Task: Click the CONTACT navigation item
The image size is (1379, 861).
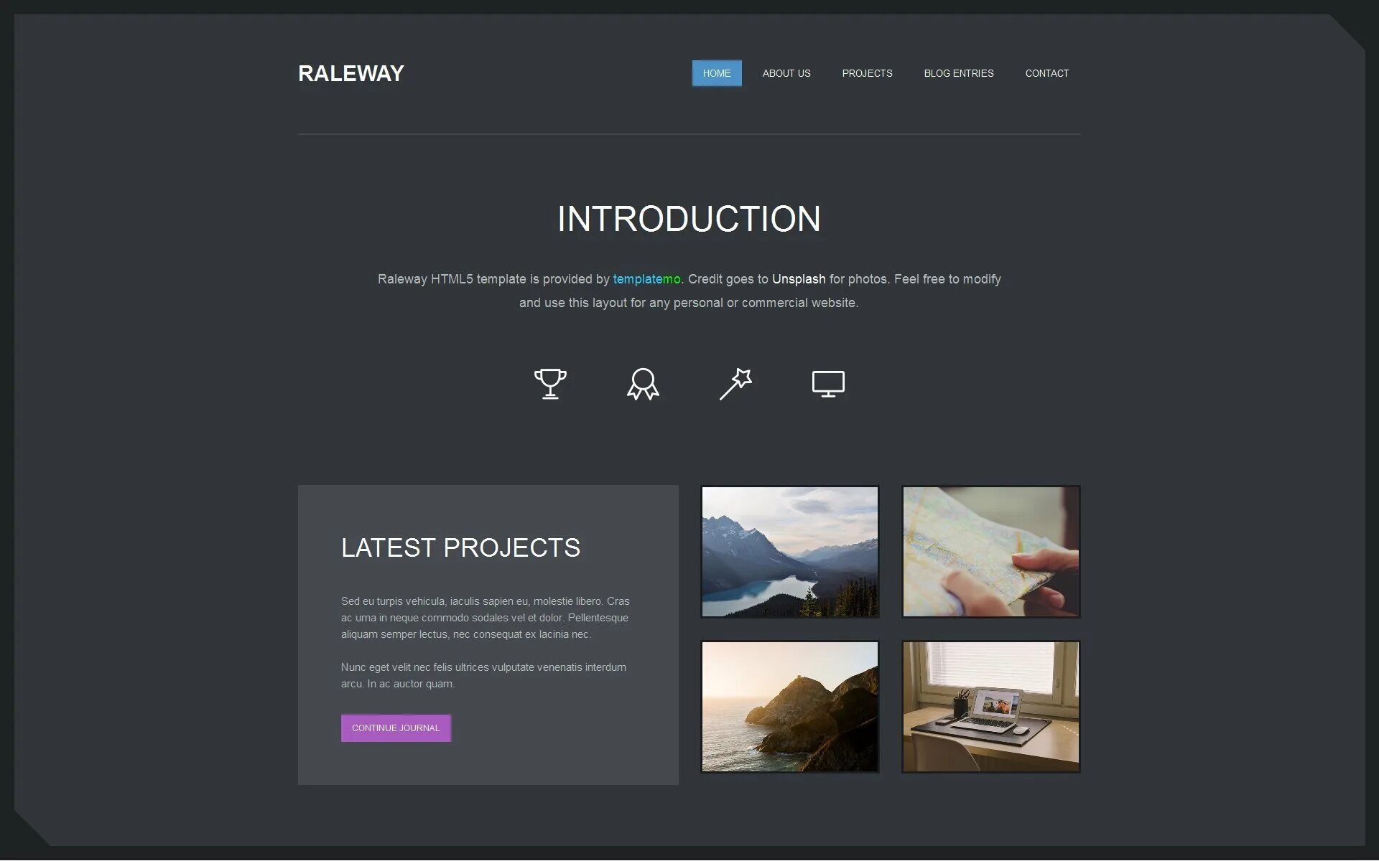Action: [x=1047, y=73]
